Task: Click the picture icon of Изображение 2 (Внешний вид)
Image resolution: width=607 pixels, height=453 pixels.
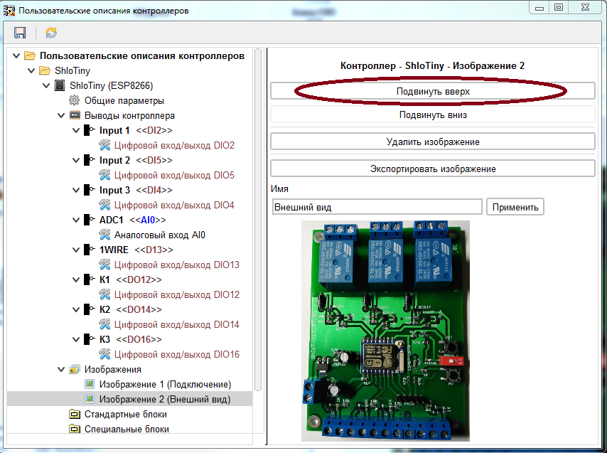Action: pyautogui.click(x=90, y=399)
